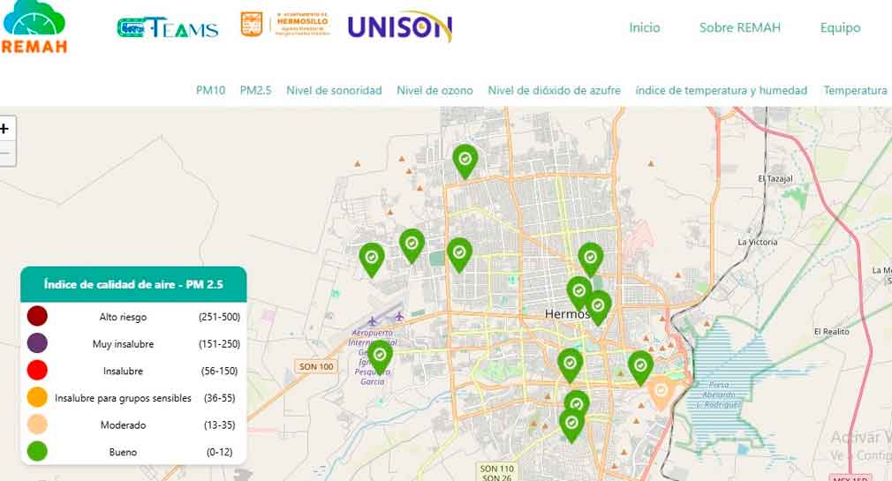
Task: Click the Ayuntamiento de Hermosillo logo
Action: pyautogui.click(x=285, y=25)
